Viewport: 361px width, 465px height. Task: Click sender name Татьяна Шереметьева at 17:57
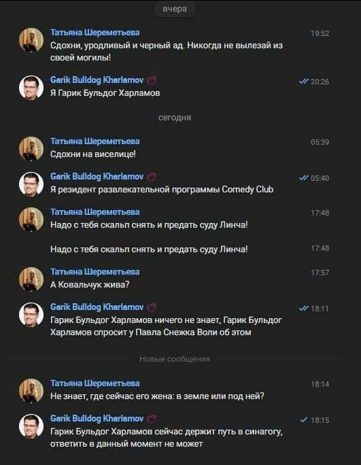95,272
